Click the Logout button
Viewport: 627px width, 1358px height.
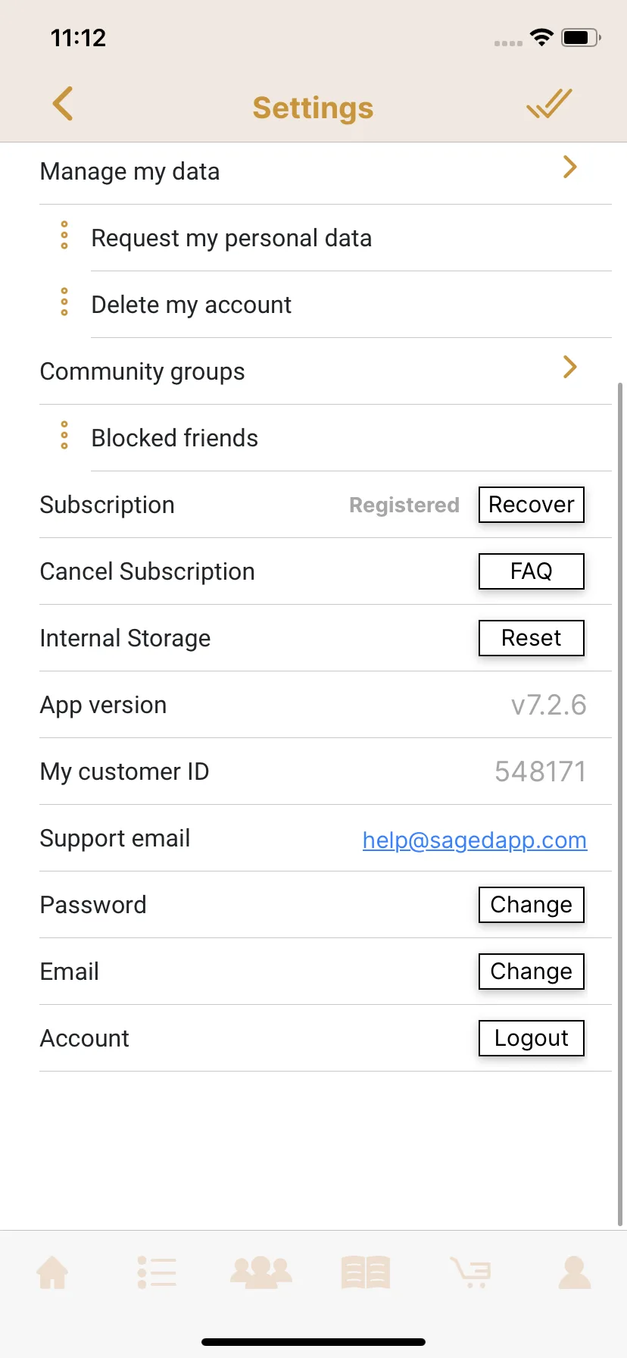[532, 1038]
